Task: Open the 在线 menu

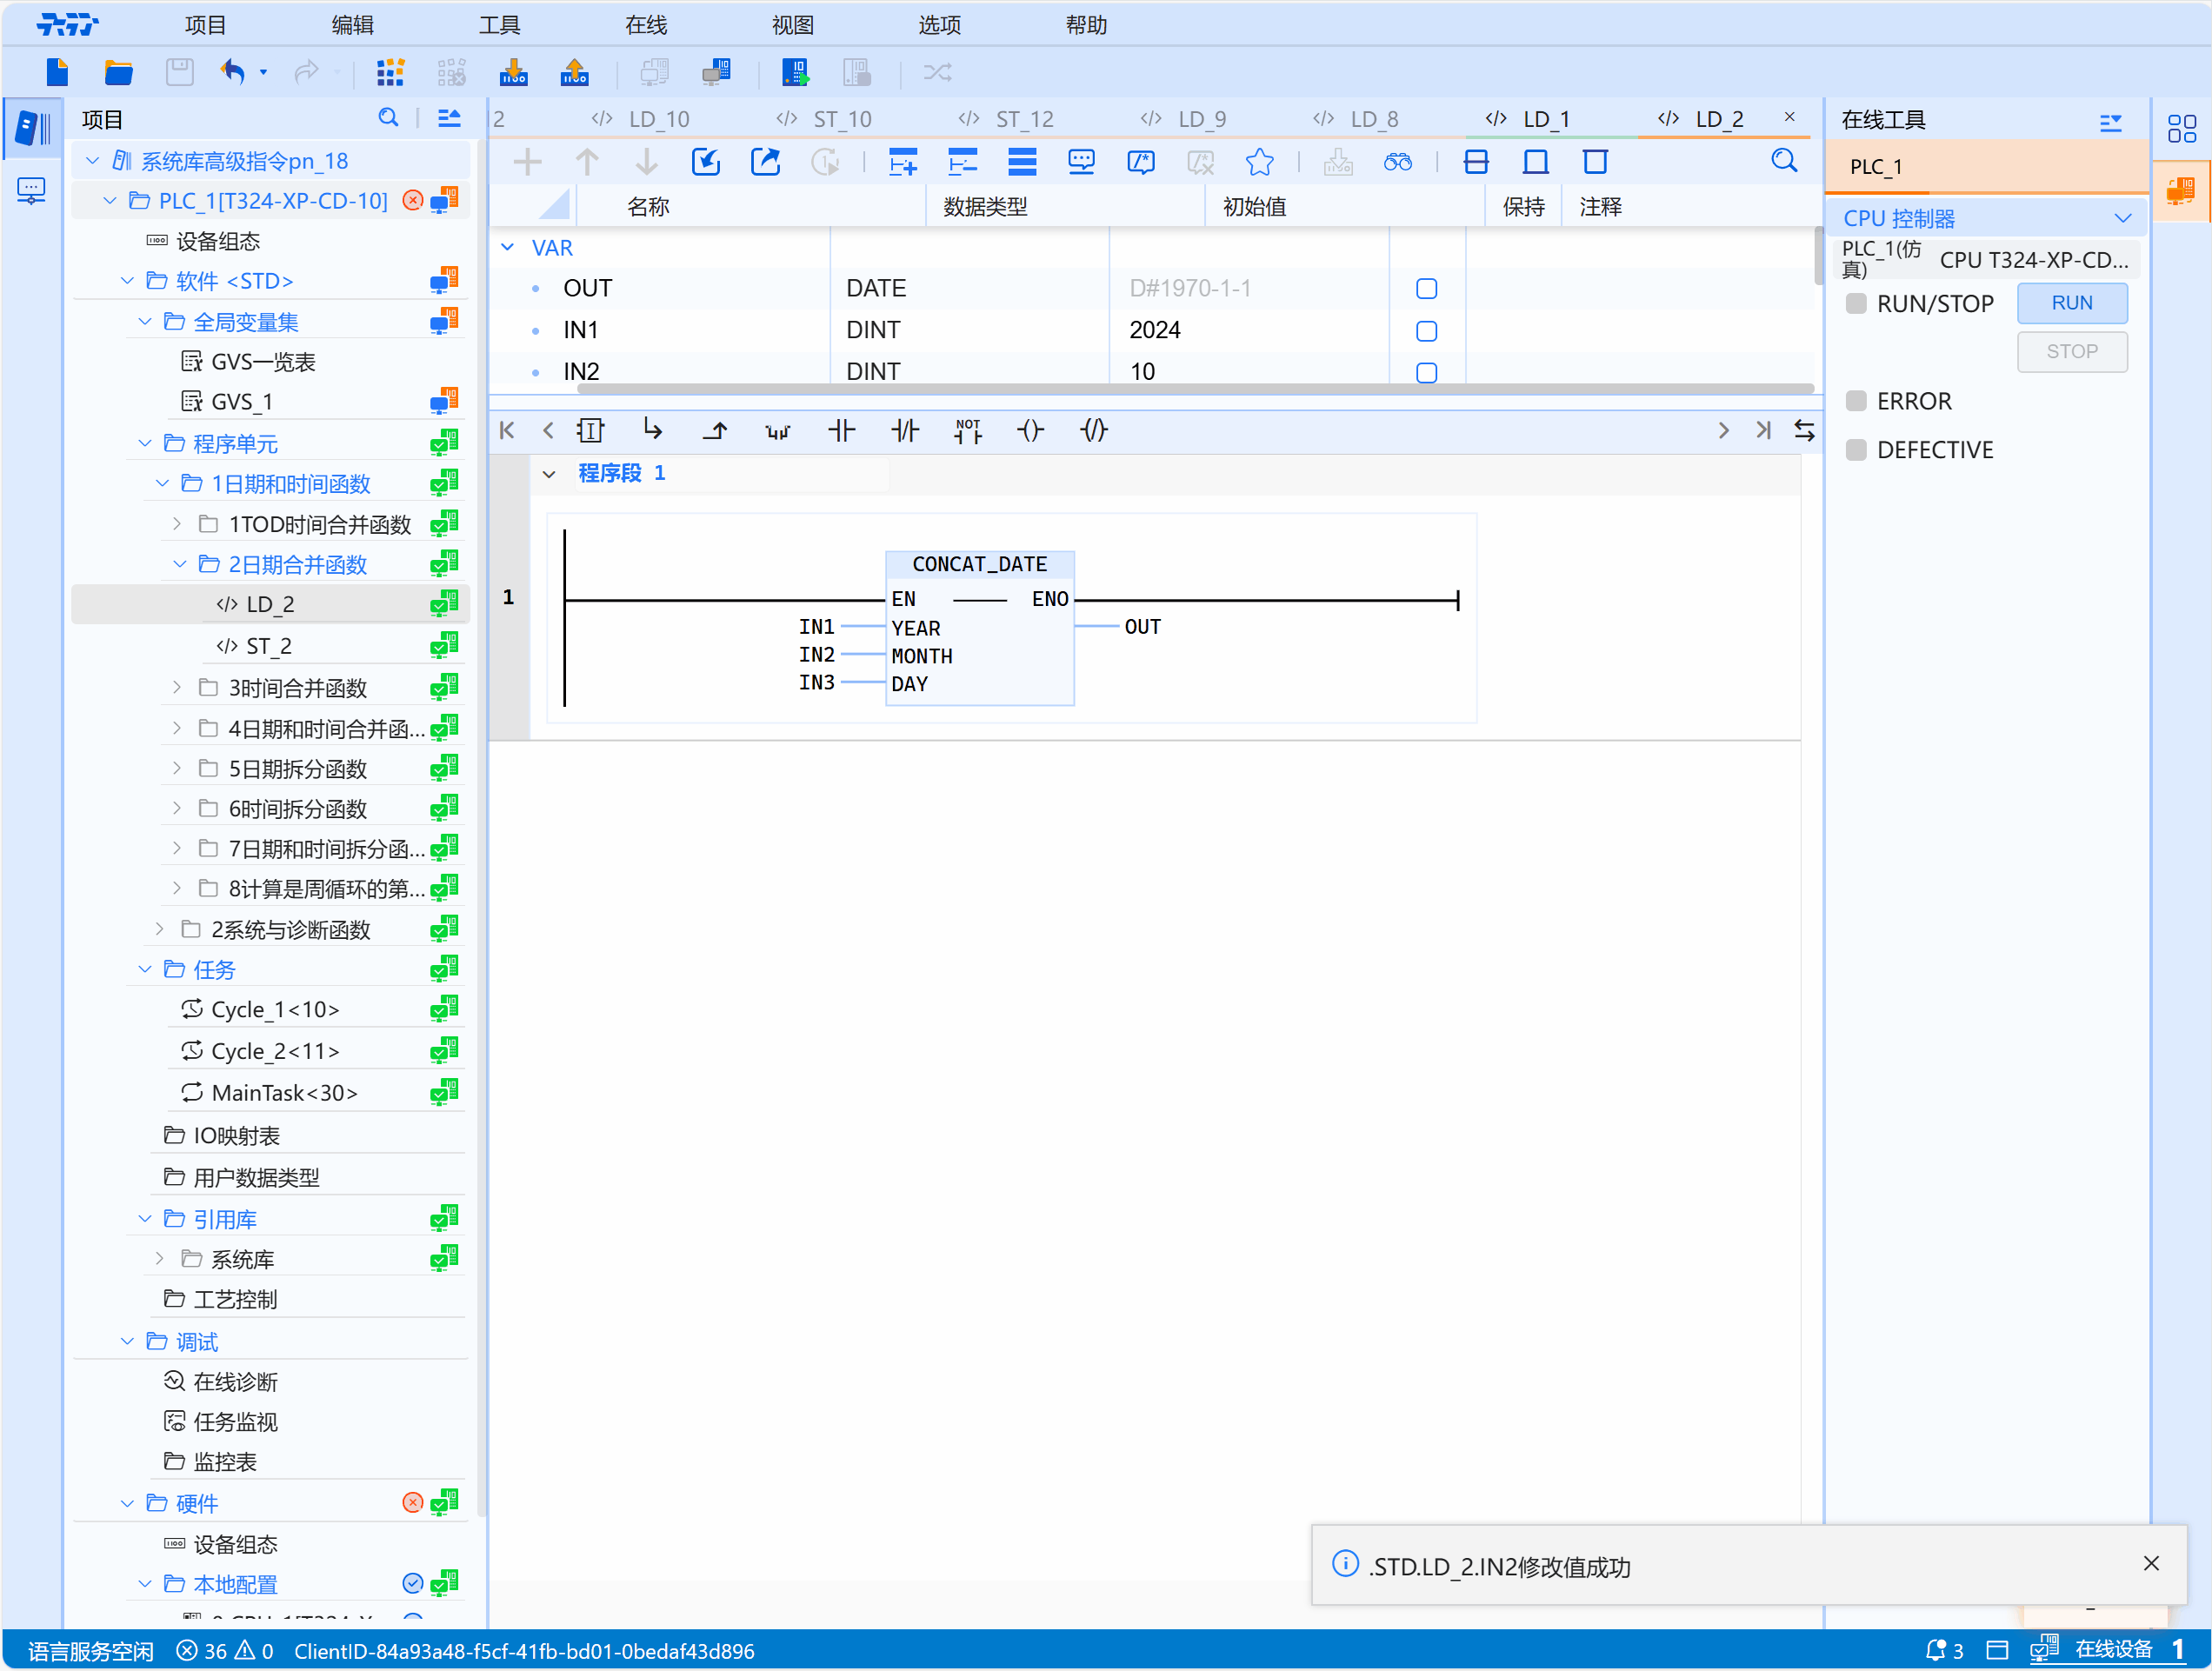Action: (645, 24)
